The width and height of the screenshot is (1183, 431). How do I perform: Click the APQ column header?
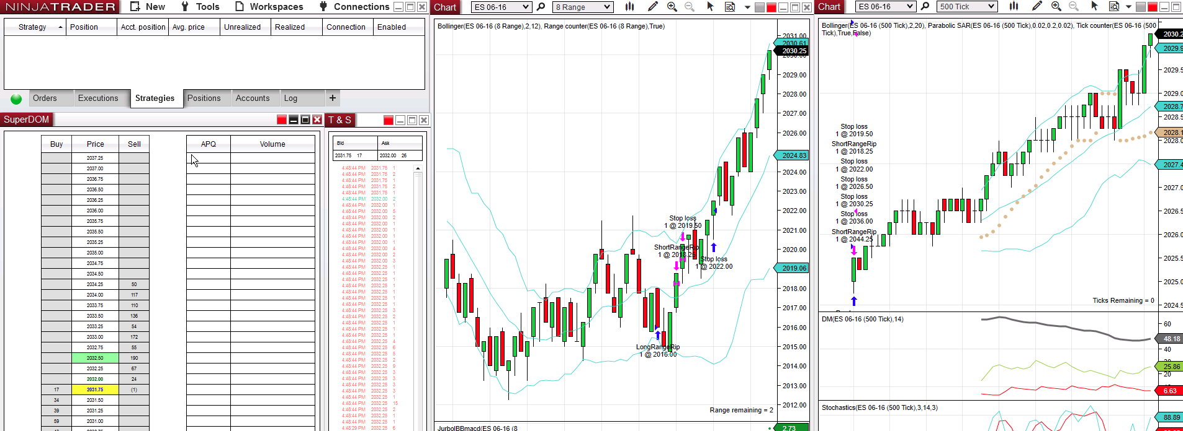coord(209,144)
